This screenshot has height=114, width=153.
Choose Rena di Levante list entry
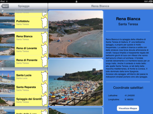(24, 49)
